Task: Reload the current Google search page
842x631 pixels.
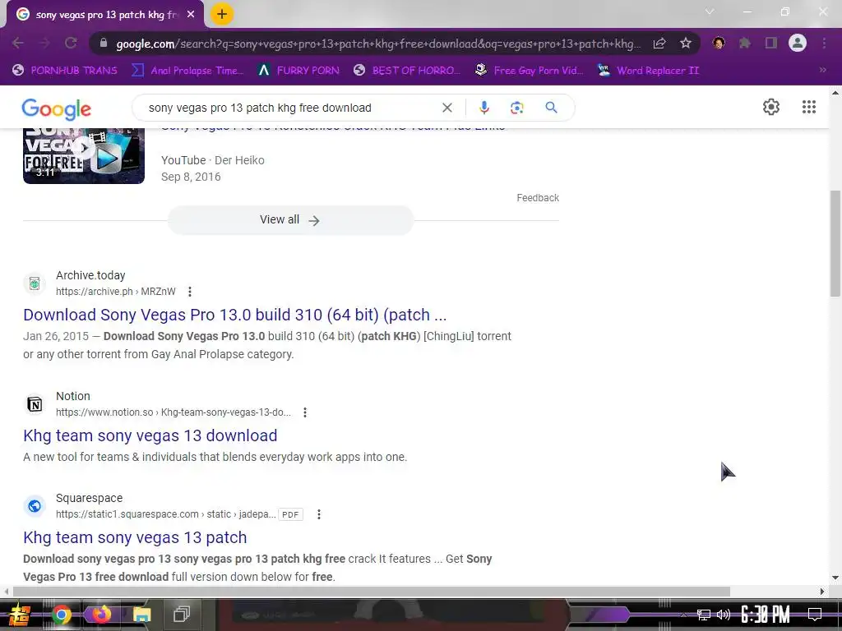Action: click(71, 43)
